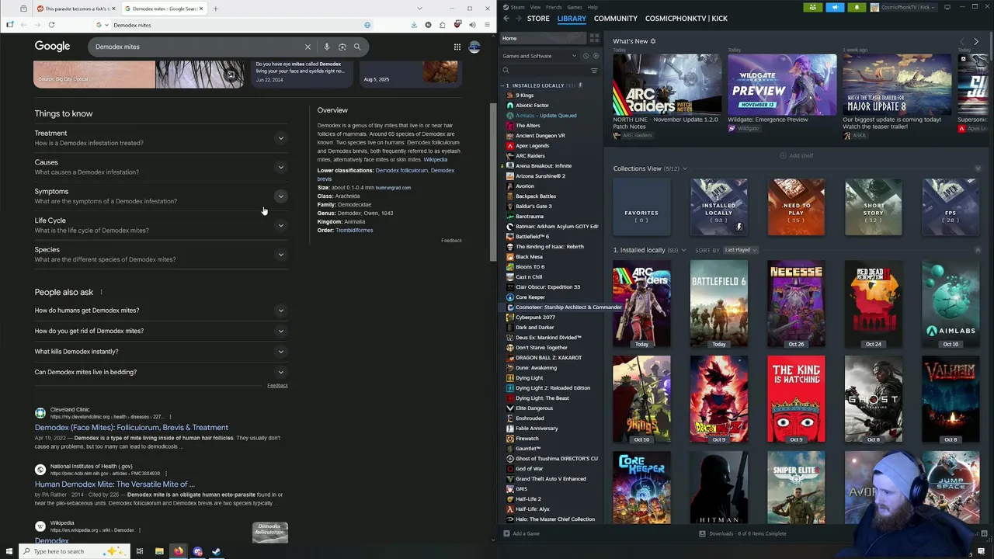
Task: Click Add shelf in Steam library
Action: point(797,155)
